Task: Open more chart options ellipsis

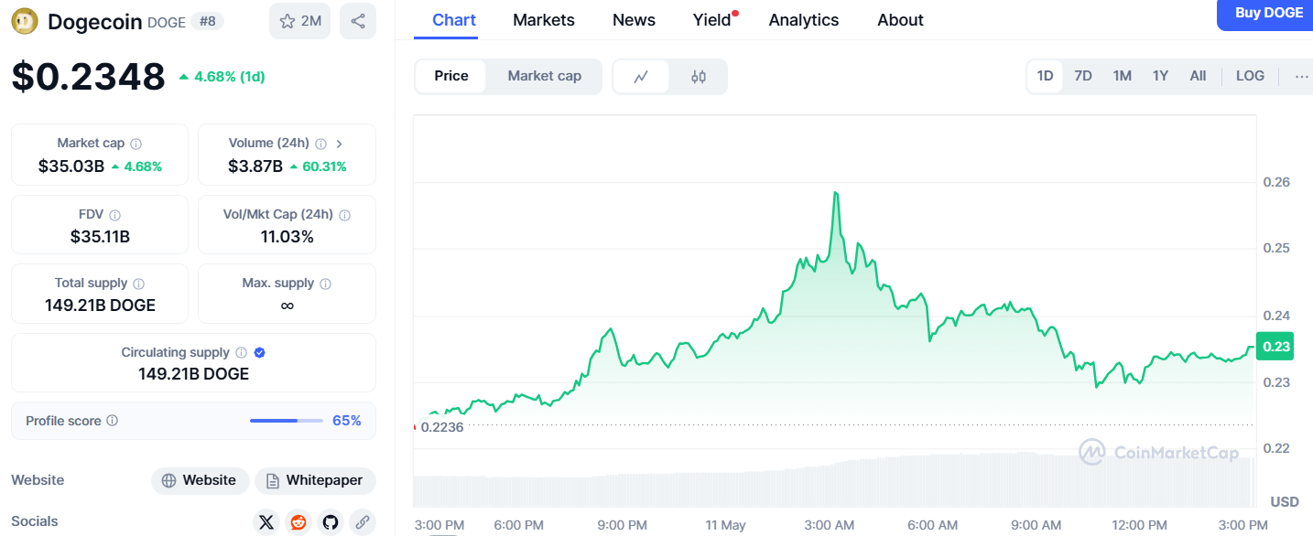Action: coord(1301,76)
